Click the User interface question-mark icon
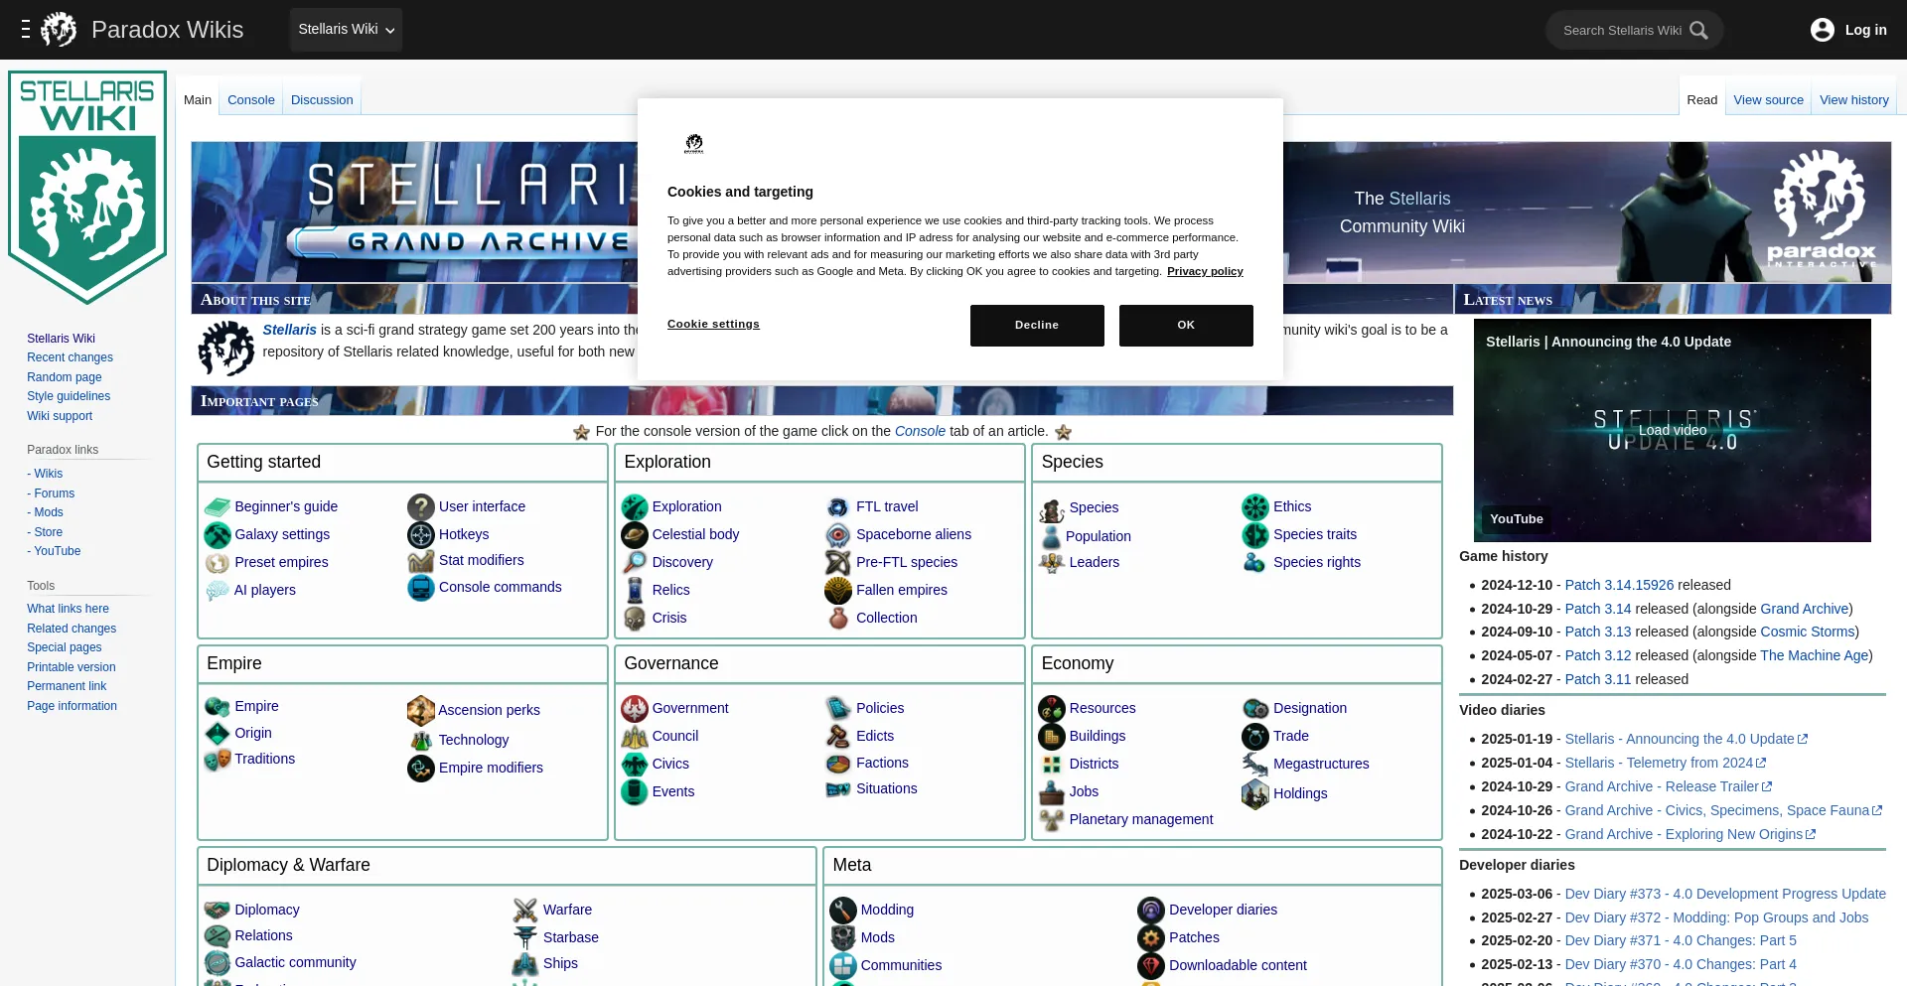The image size is (1907, 986). (x=421, y=506)
